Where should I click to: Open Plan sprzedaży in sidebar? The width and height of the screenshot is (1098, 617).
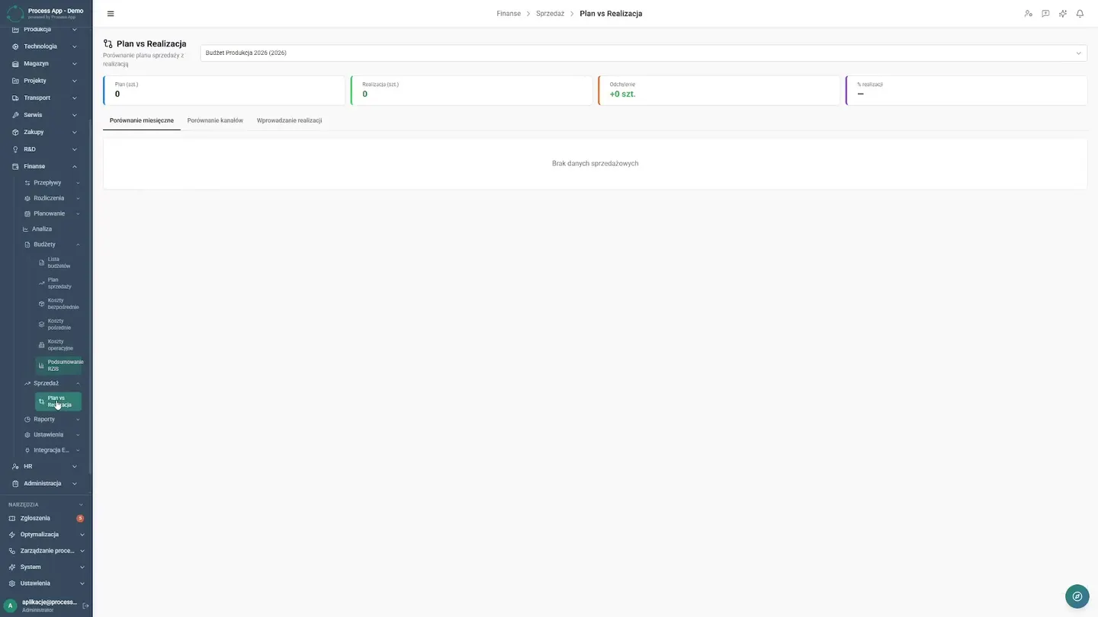tap(59, 283)
